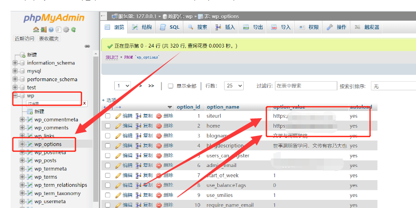Click the Home house icon under the logo
The width and height of the screenshot is (416, 208).
36,29
